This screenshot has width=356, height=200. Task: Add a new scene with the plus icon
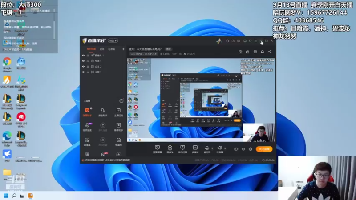tap(123, 49)
